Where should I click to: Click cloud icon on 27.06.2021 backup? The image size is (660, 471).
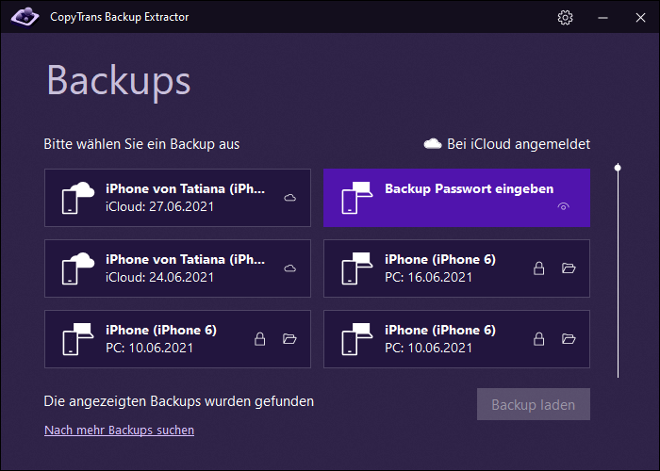[x=290, y=198]
